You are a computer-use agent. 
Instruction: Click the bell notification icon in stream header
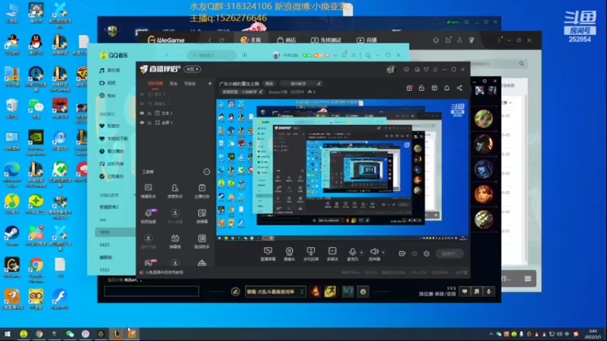pos(447,88)
